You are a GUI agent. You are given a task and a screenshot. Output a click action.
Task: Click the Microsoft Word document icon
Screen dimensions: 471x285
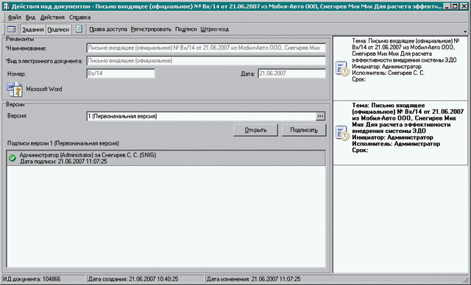tap(15, 90)
